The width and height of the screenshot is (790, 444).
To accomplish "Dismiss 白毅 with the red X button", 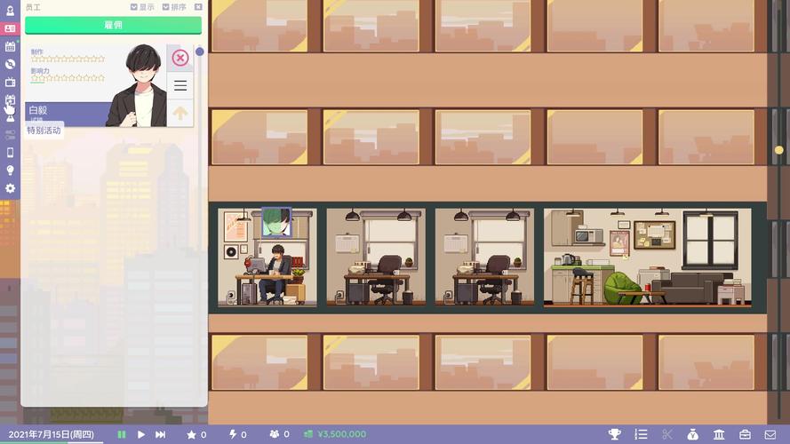I will pos(180,58).
